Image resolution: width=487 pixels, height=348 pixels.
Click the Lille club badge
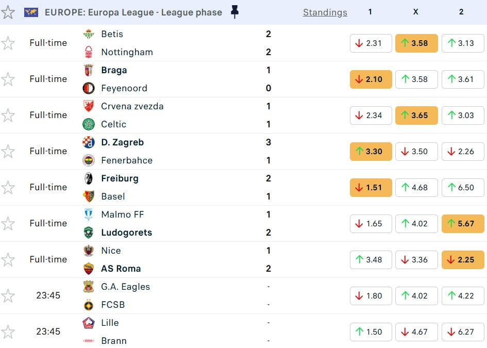coord(89,323)
